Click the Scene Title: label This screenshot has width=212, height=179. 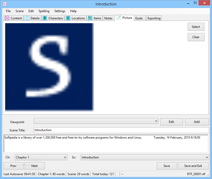pyautogui.click(x=17, y=130)
